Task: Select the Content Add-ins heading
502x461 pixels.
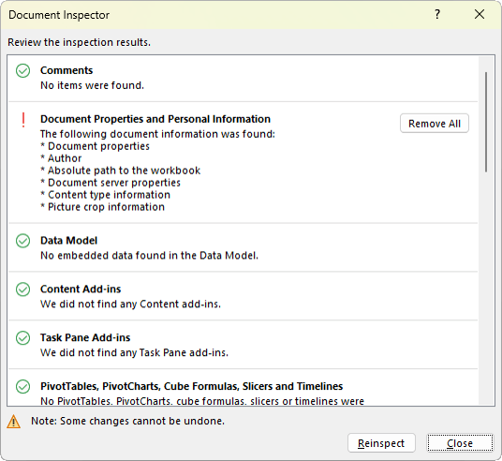Action: 81,290
